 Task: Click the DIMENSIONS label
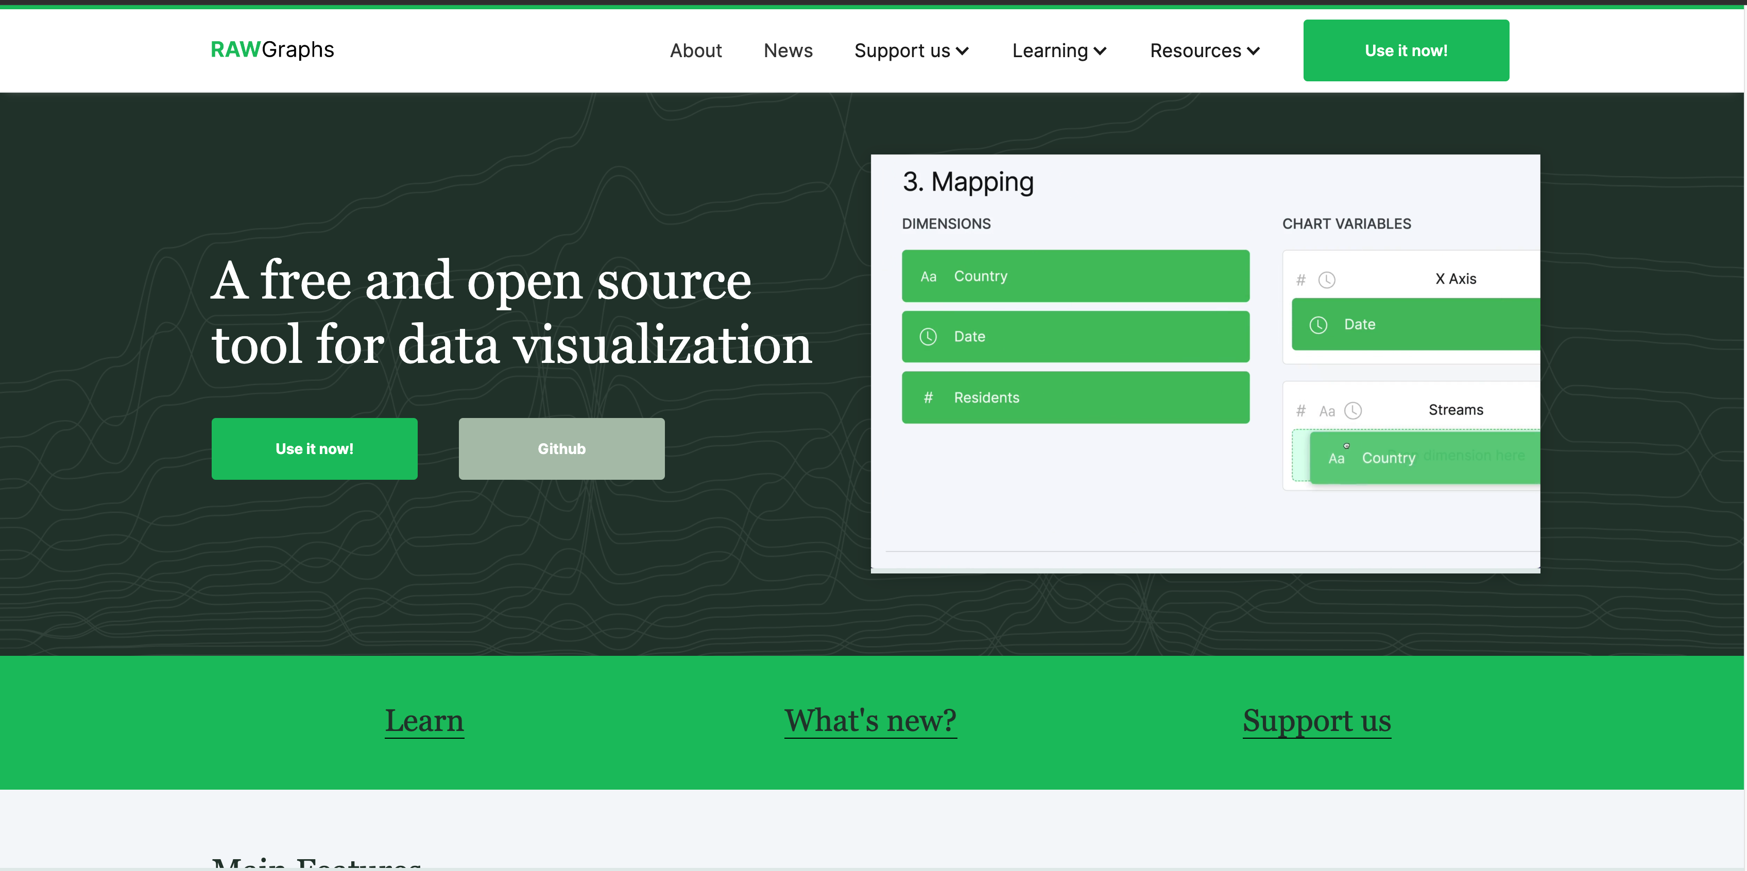[x=946, y=224]
